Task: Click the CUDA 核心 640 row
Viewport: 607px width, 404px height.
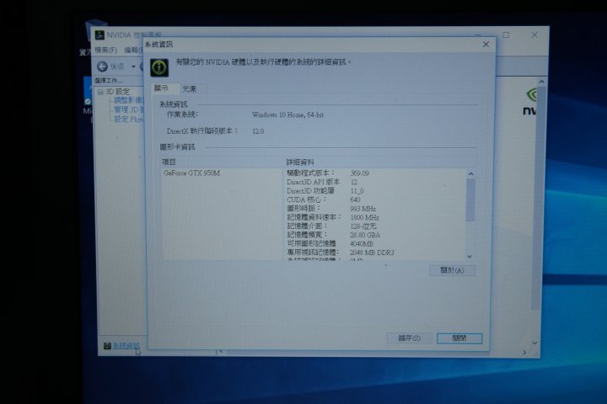Action: [324, 199]
